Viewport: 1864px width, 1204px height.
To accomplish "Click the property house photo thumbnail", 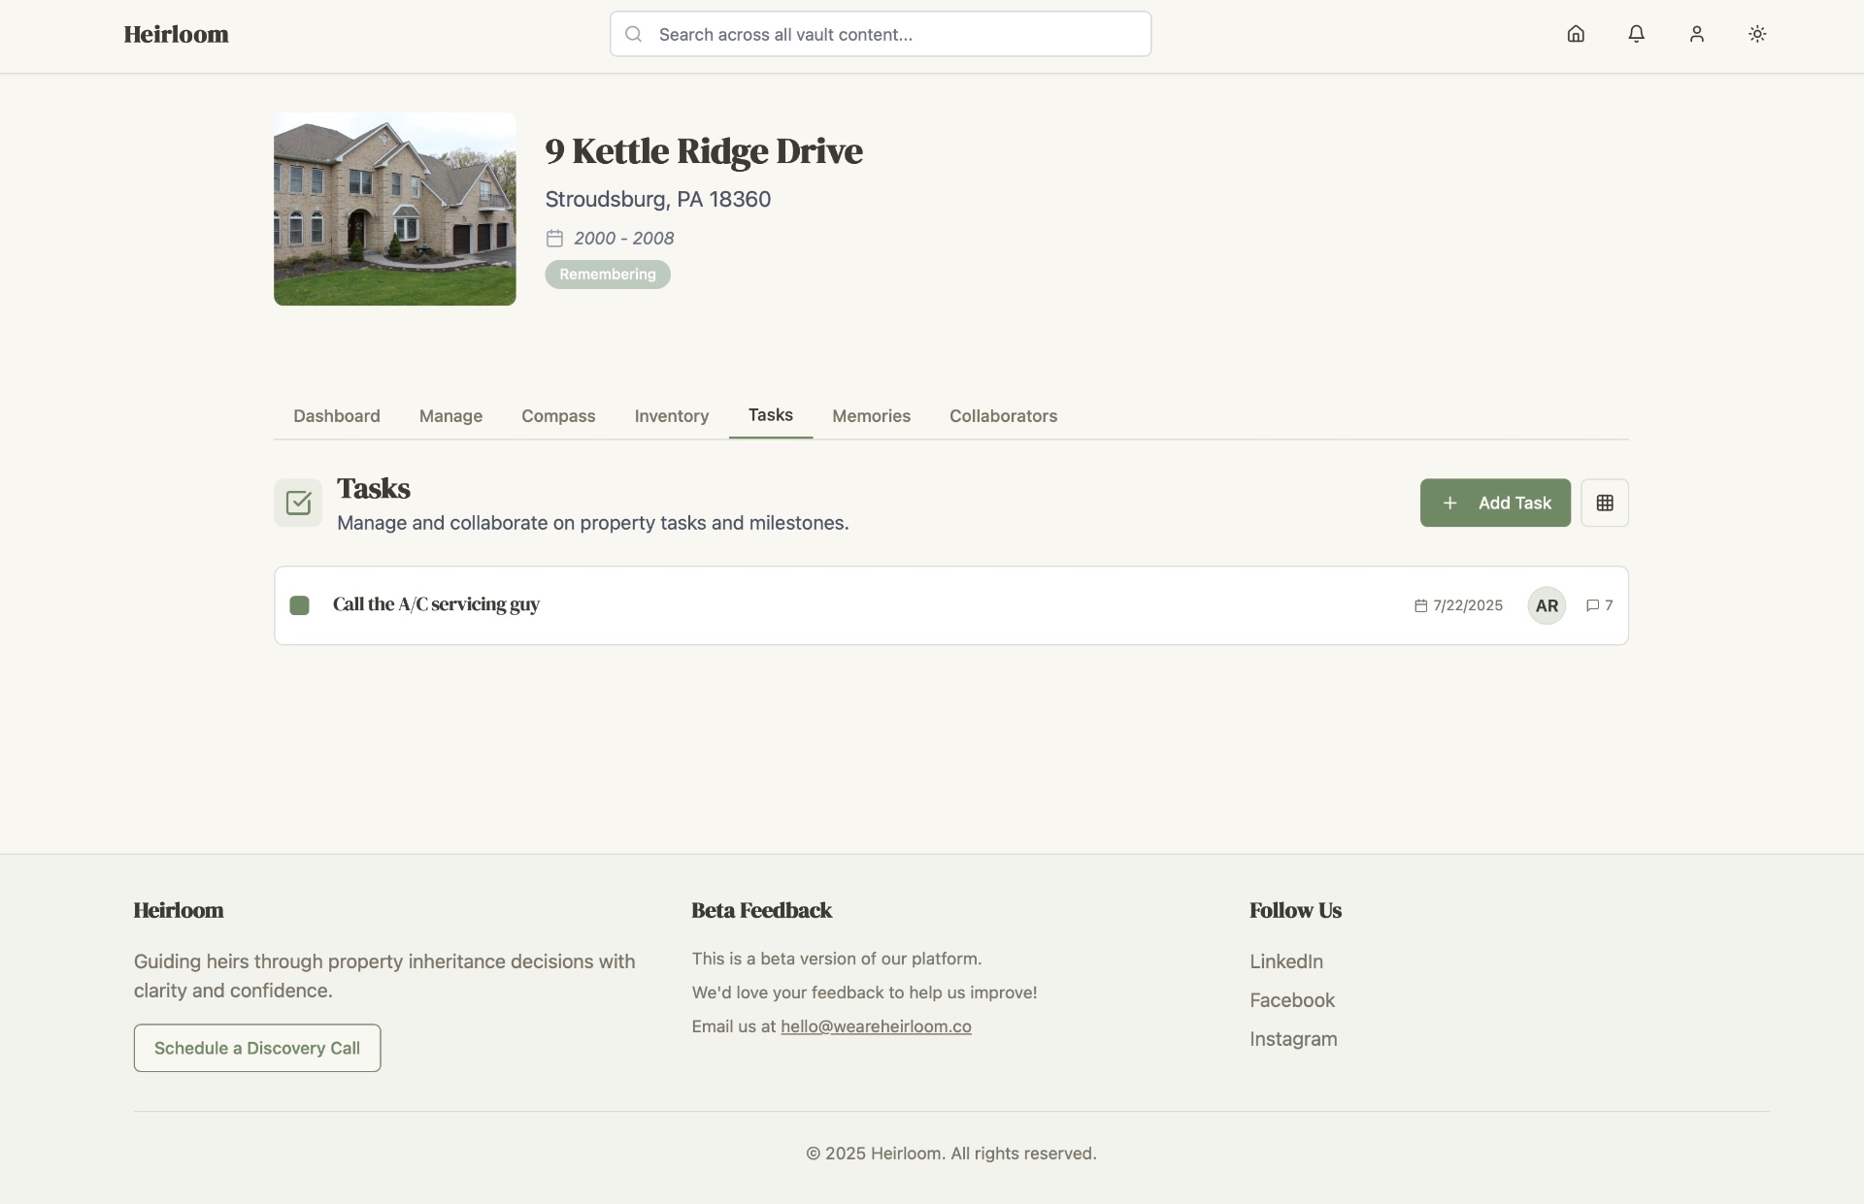I will [394, 209].
